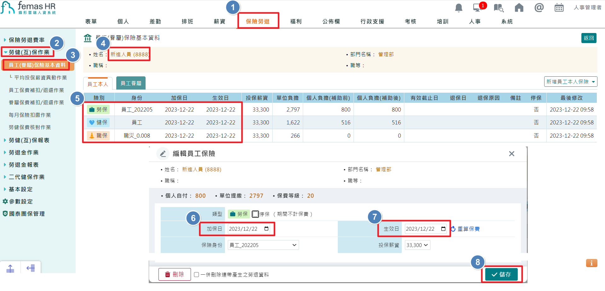Image resolution: width=605 pixels, height=291 pixels.
Task: Enable the 停保 checkbox
Action: click(x=255, y=214)
